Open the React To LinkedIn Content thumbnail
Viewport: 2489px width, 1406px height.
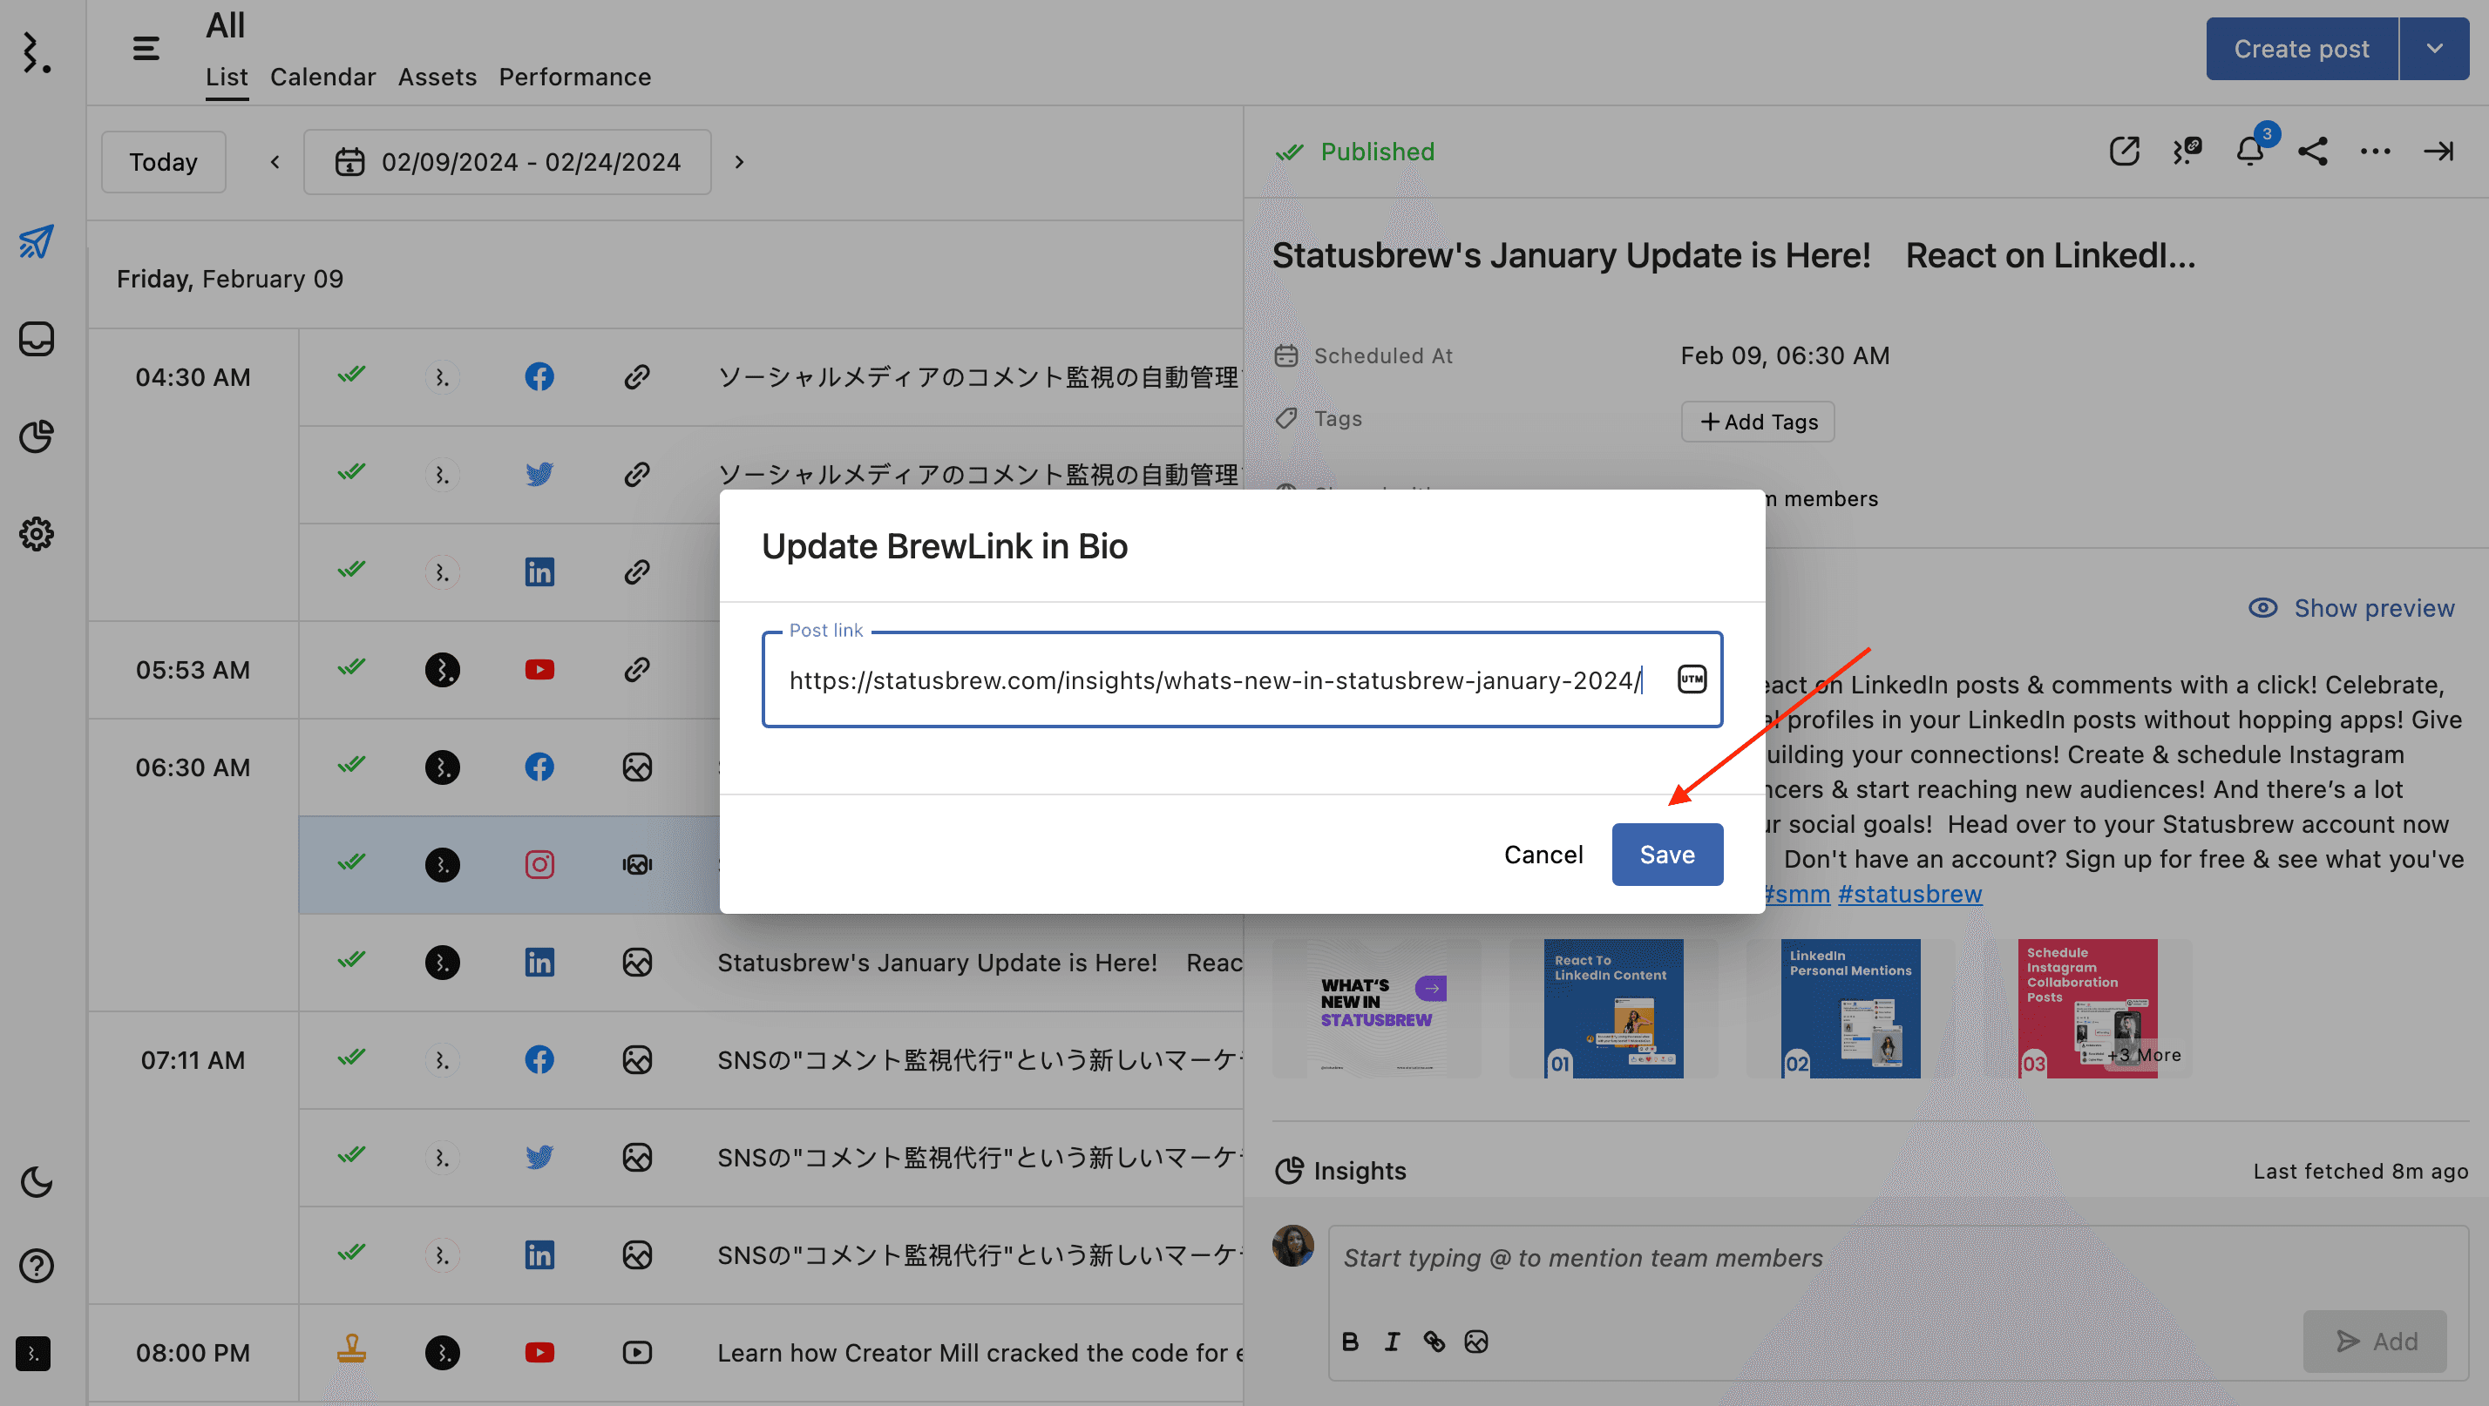[1612, 1008]
